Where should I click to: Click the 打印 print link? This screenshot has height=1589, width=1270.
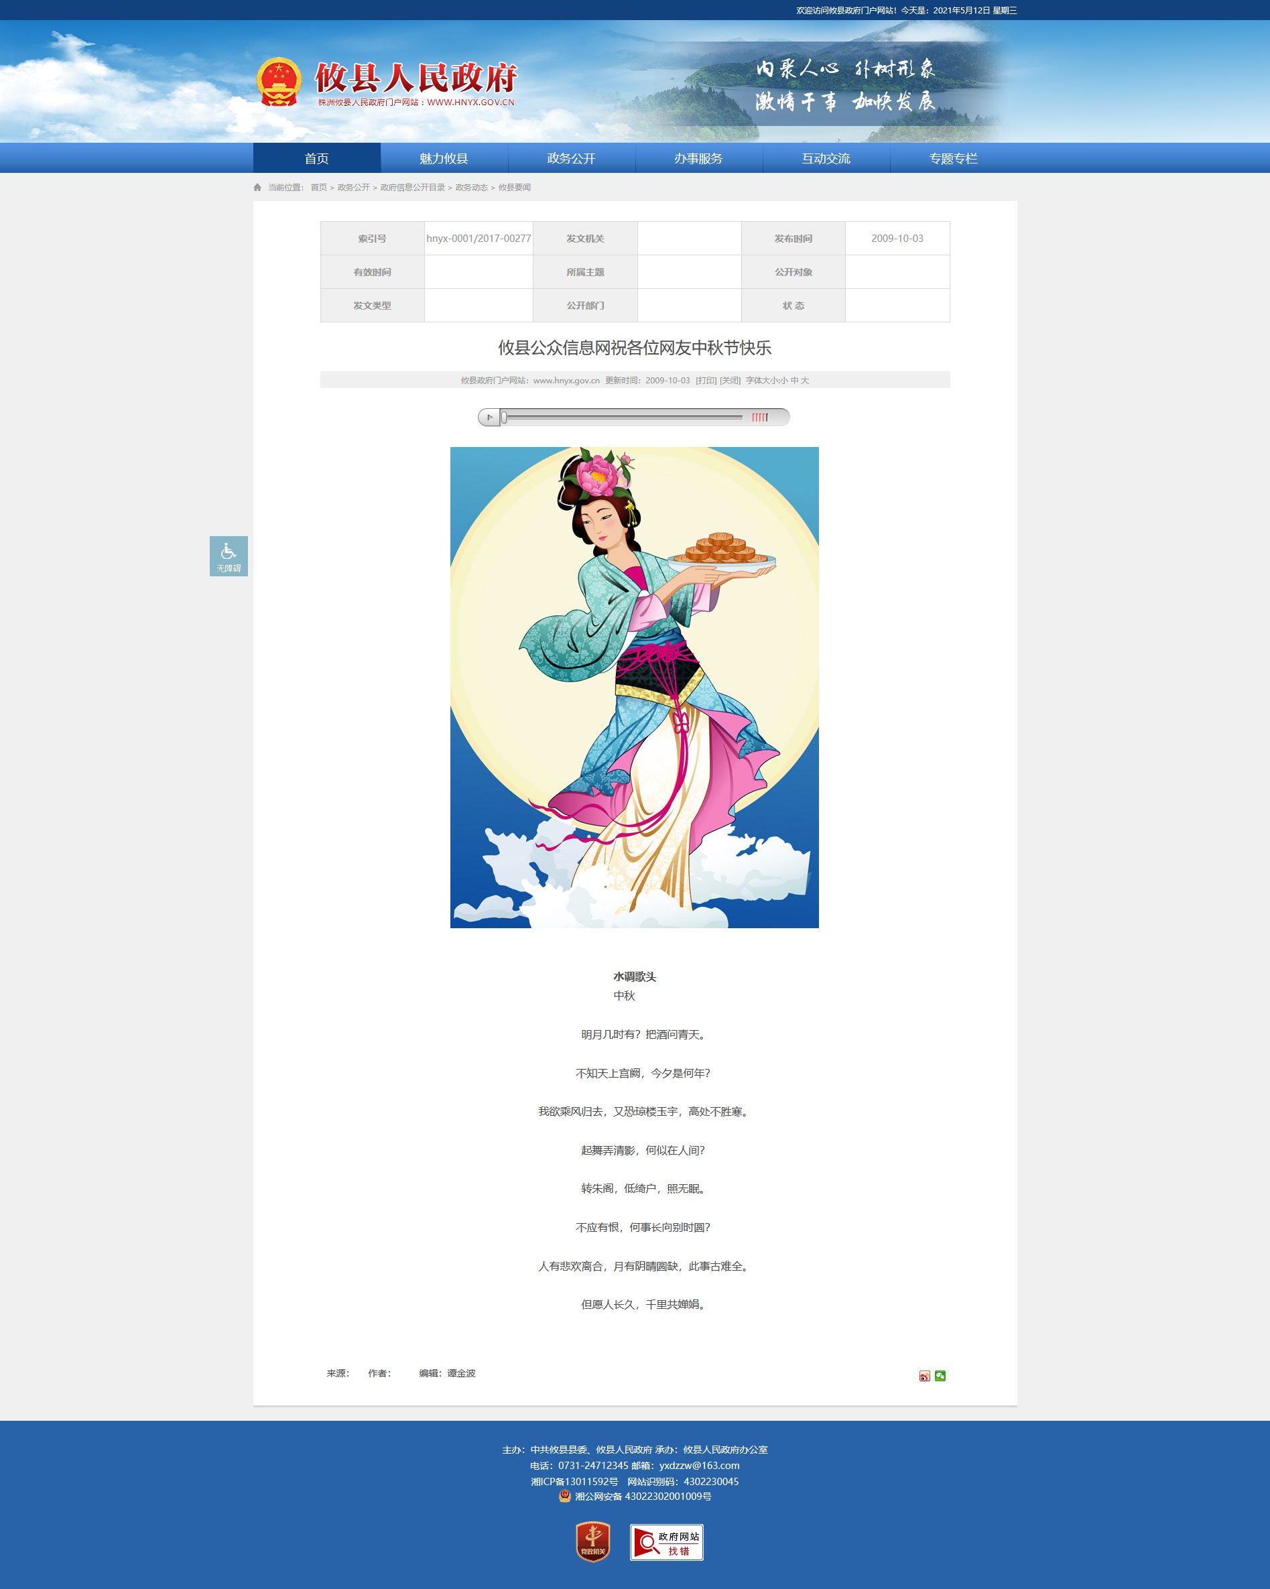706,380
